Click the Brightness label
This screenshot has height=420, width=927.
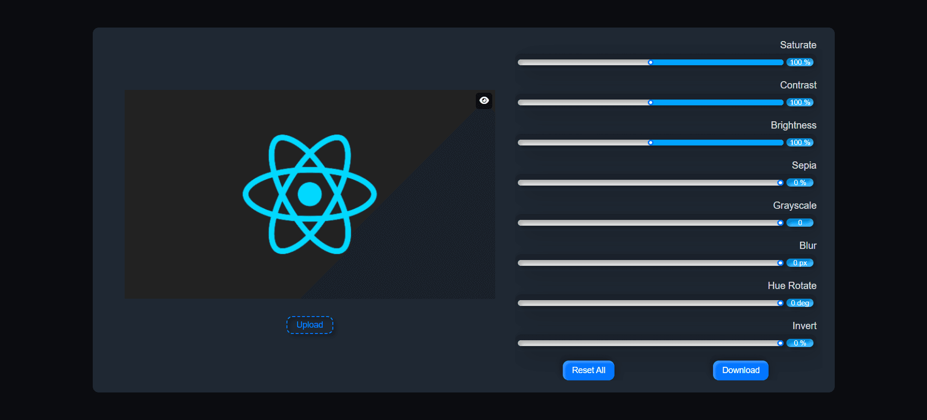[x=794, y=125]
